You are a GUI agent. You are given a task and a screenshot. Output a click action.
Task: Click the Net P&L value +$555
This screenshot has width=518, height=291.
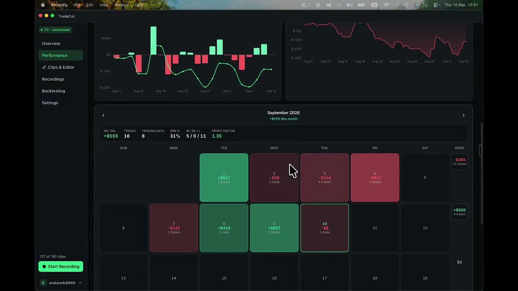[111, 136]
